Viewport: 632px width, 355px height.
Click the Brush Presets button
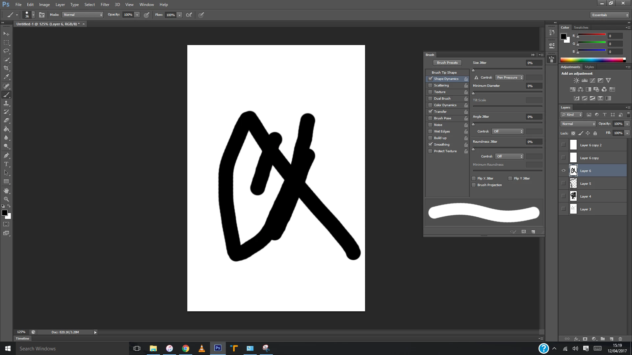447,63
